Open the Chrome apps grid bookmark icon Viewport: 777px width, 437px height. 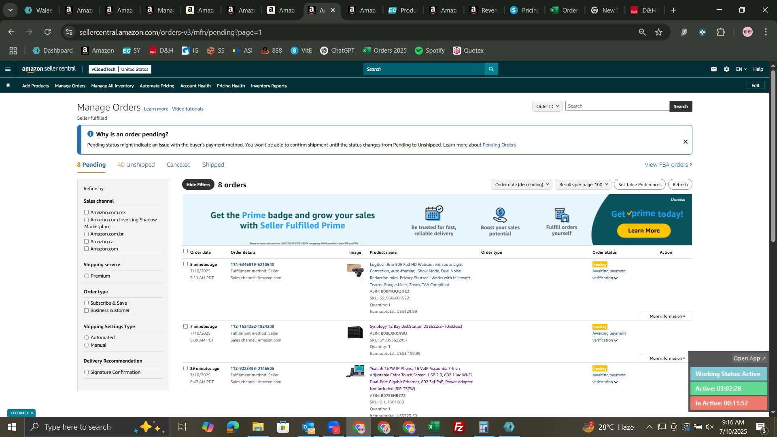(13, 51)
